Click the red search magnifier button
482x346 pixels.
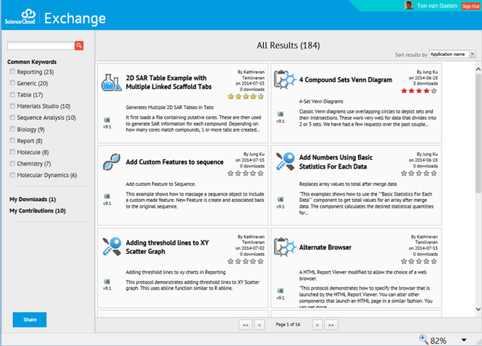(79, 46)
